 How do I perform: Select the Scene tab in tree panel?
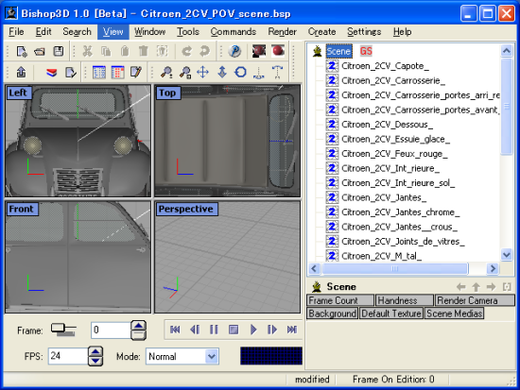point(338,51)
